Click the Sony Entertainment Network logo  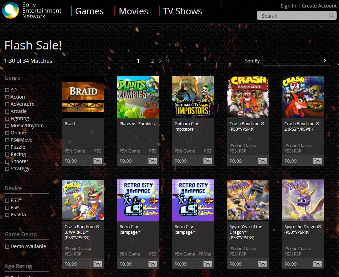click(31, 10)
